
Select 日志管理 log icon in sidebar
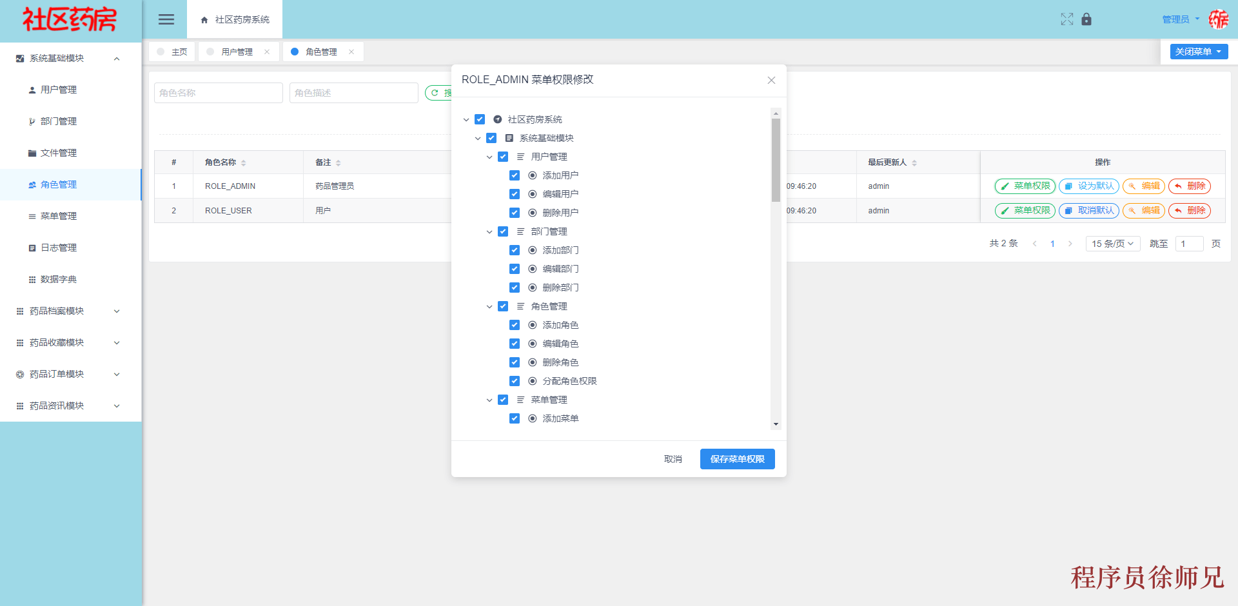click(x=32, y=248)
